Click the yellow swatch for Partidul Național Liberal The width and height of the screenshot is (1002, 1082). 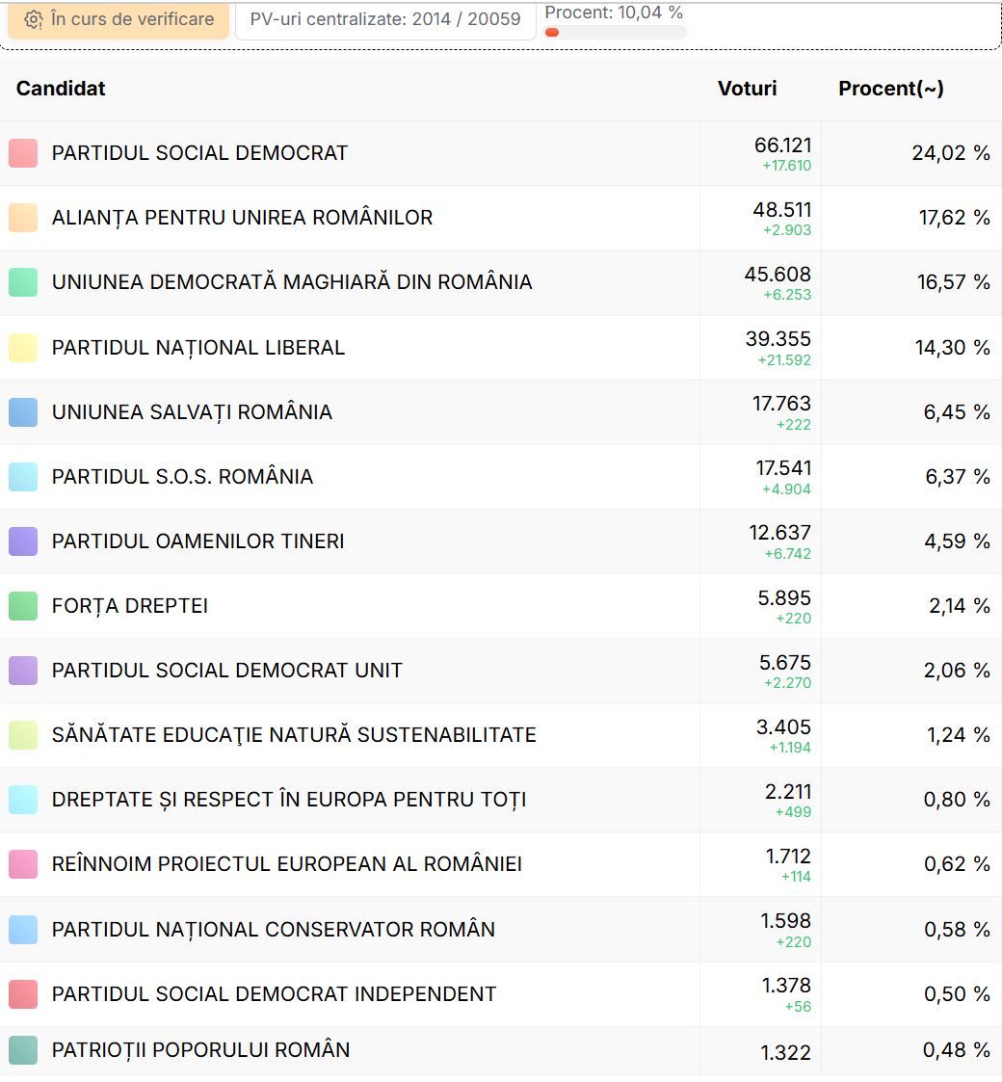point(23,348)
